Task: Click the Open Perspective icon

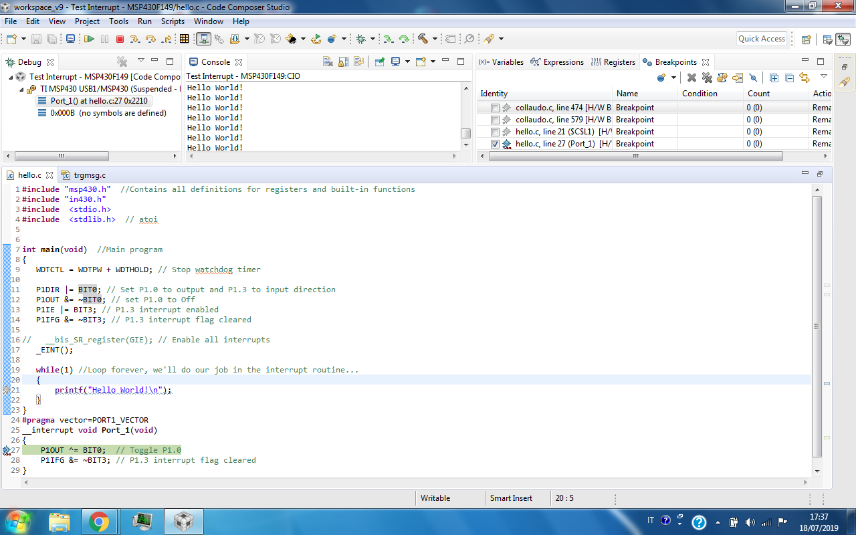Action: [806, 39]
